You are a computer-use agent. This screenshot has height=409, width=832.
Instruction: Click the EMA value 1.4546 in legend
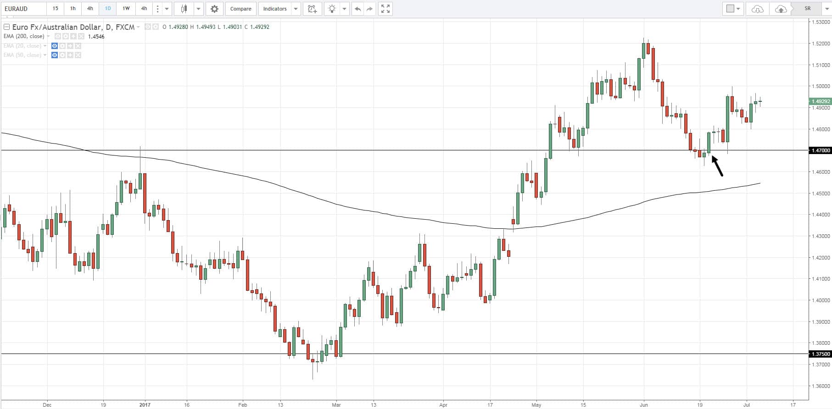click(96, 36)
